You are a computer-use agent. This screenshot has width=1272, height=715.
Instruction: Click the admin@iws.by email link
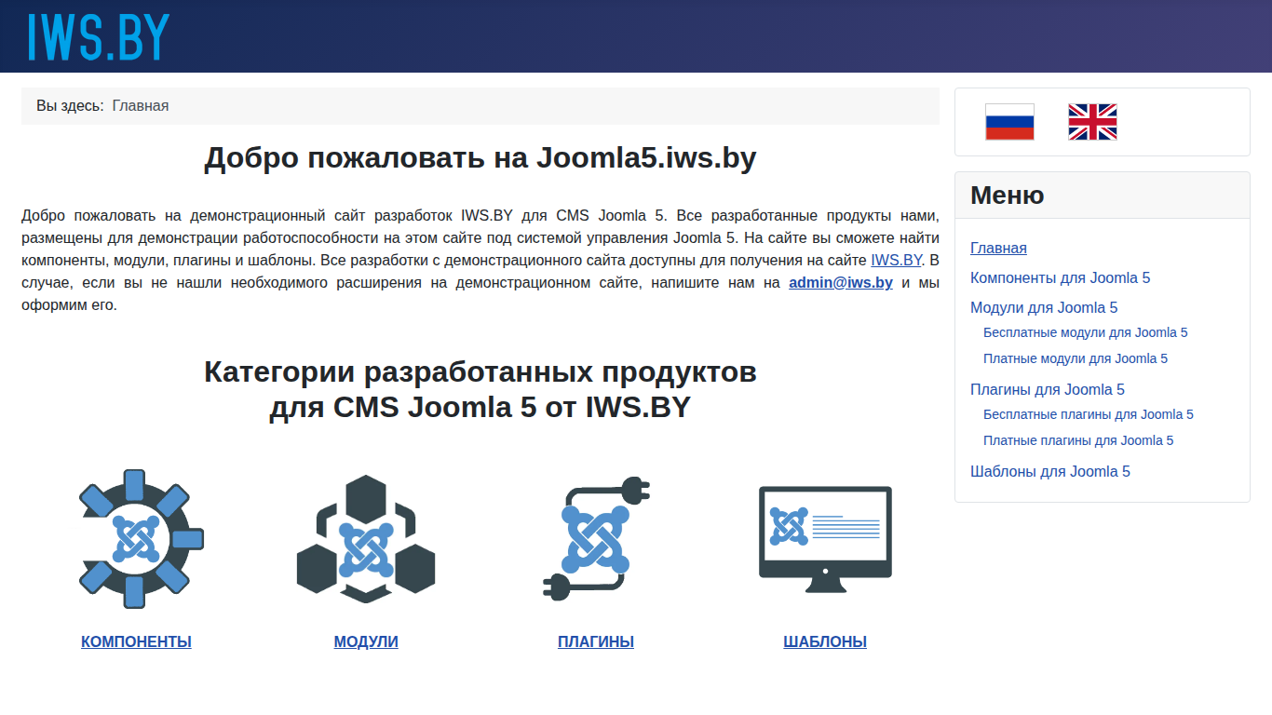841,282
